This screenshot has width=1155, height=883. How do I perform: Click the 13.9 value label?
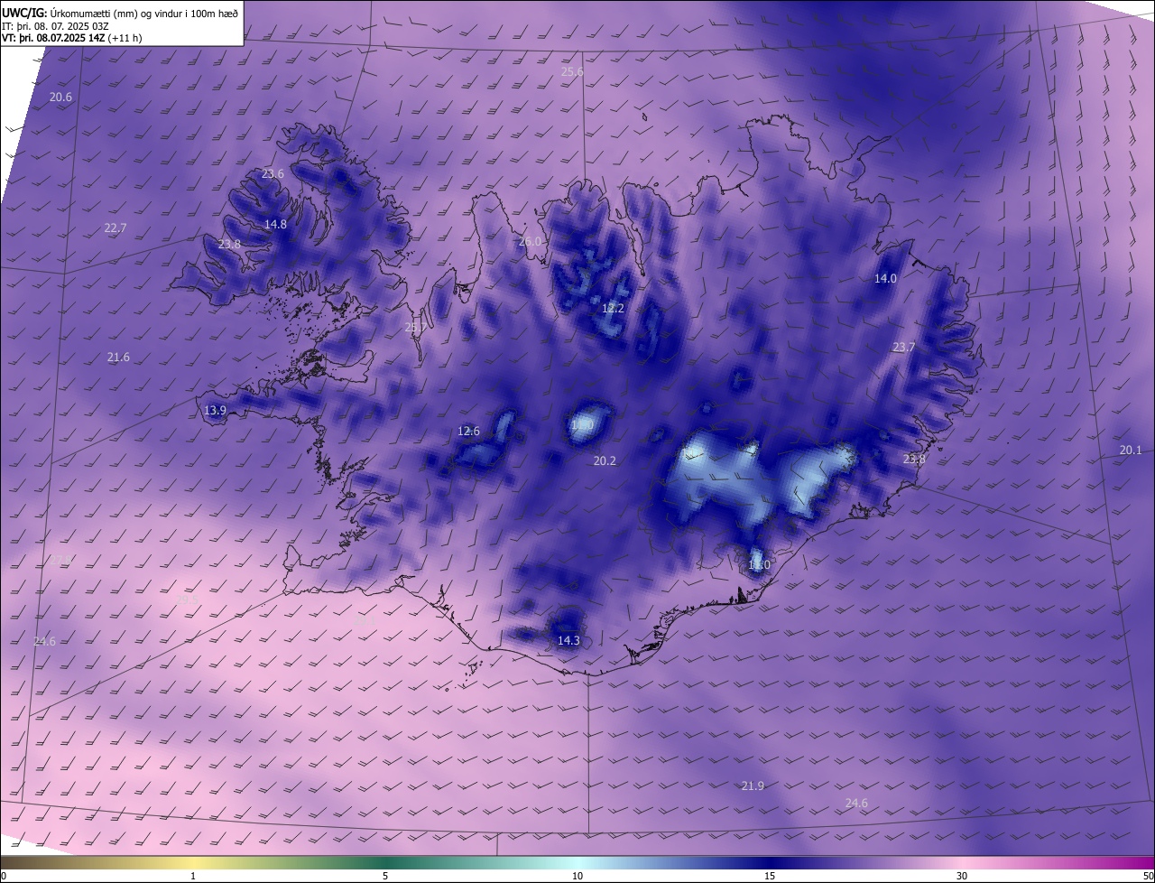click(x=215, y=411)
